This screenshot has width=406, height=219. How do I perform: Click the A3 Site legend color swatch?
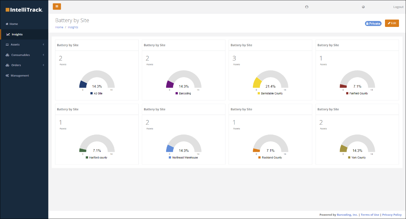tap(91, 93)
